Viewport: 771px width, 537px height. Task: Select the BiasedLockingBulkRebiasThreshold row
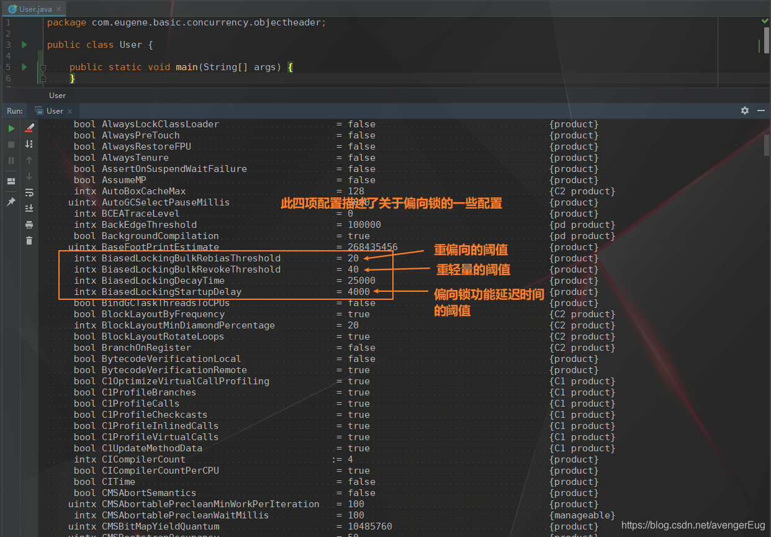click(336, 258)
